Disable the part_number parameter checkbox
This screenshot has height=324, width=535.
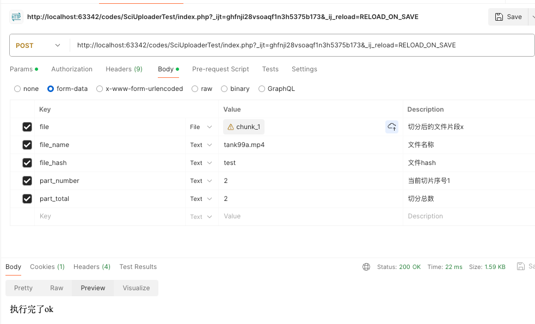[x=27, y=181]
